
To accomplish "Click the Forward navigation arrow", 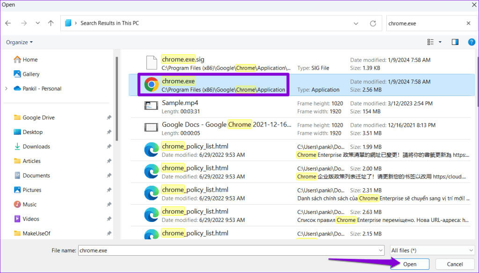I will click(x=24, y=23).
